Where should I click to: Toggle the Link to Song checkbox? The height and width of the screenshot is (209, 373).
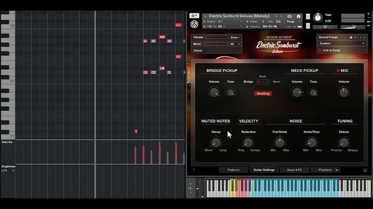point(320,51)
